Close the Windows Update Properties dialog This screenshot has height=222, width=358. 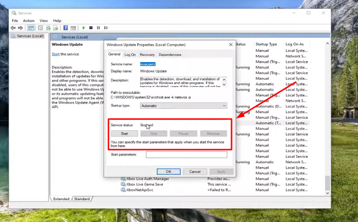click(231, 45)
